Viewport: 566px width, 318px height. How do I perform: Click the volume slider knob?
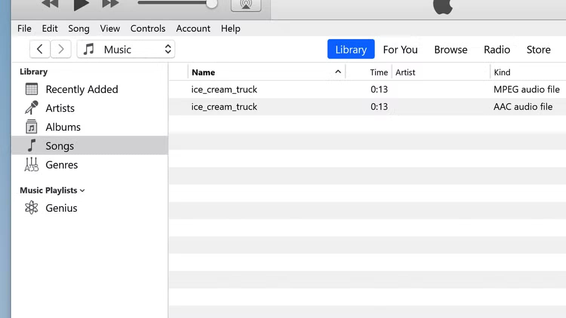tap(212, 4)
